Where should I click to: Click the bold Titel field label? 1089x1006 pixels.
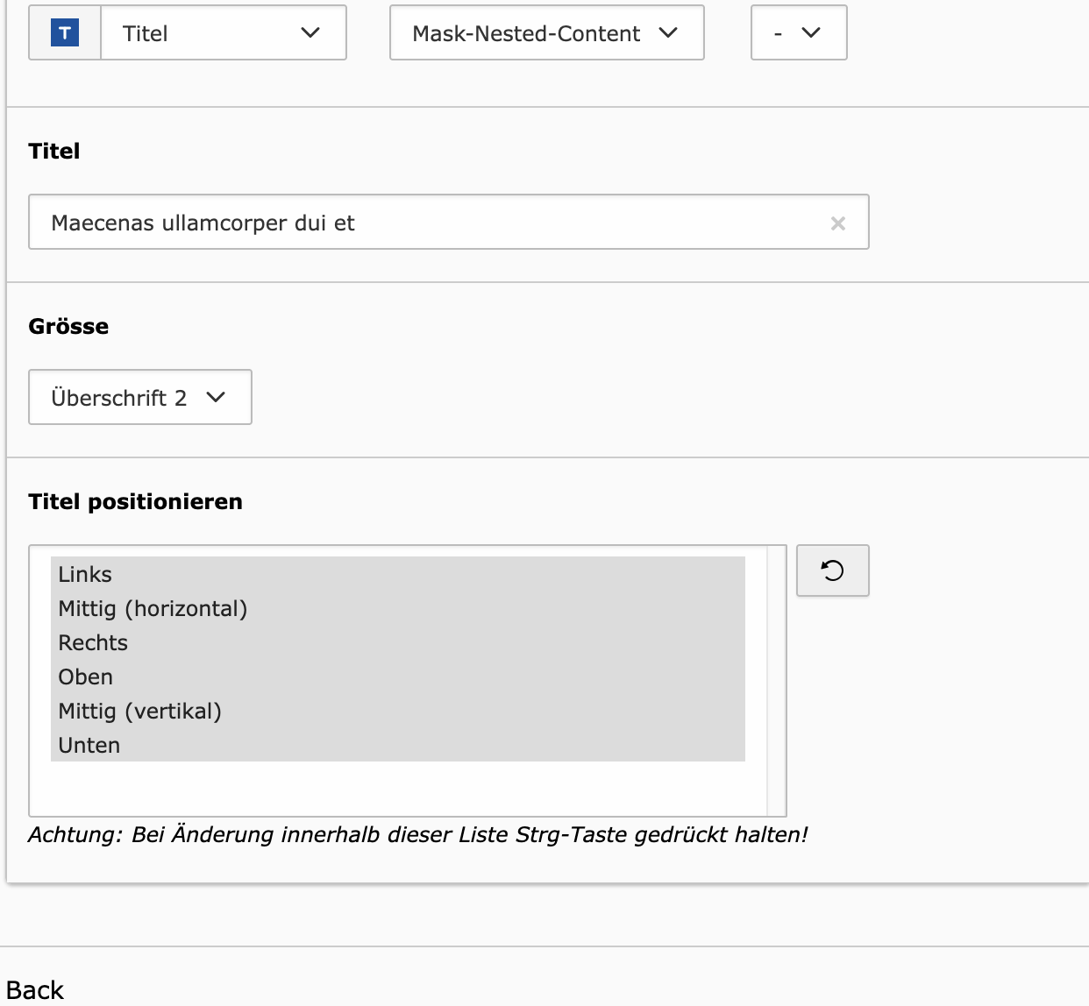coord(54,152)
